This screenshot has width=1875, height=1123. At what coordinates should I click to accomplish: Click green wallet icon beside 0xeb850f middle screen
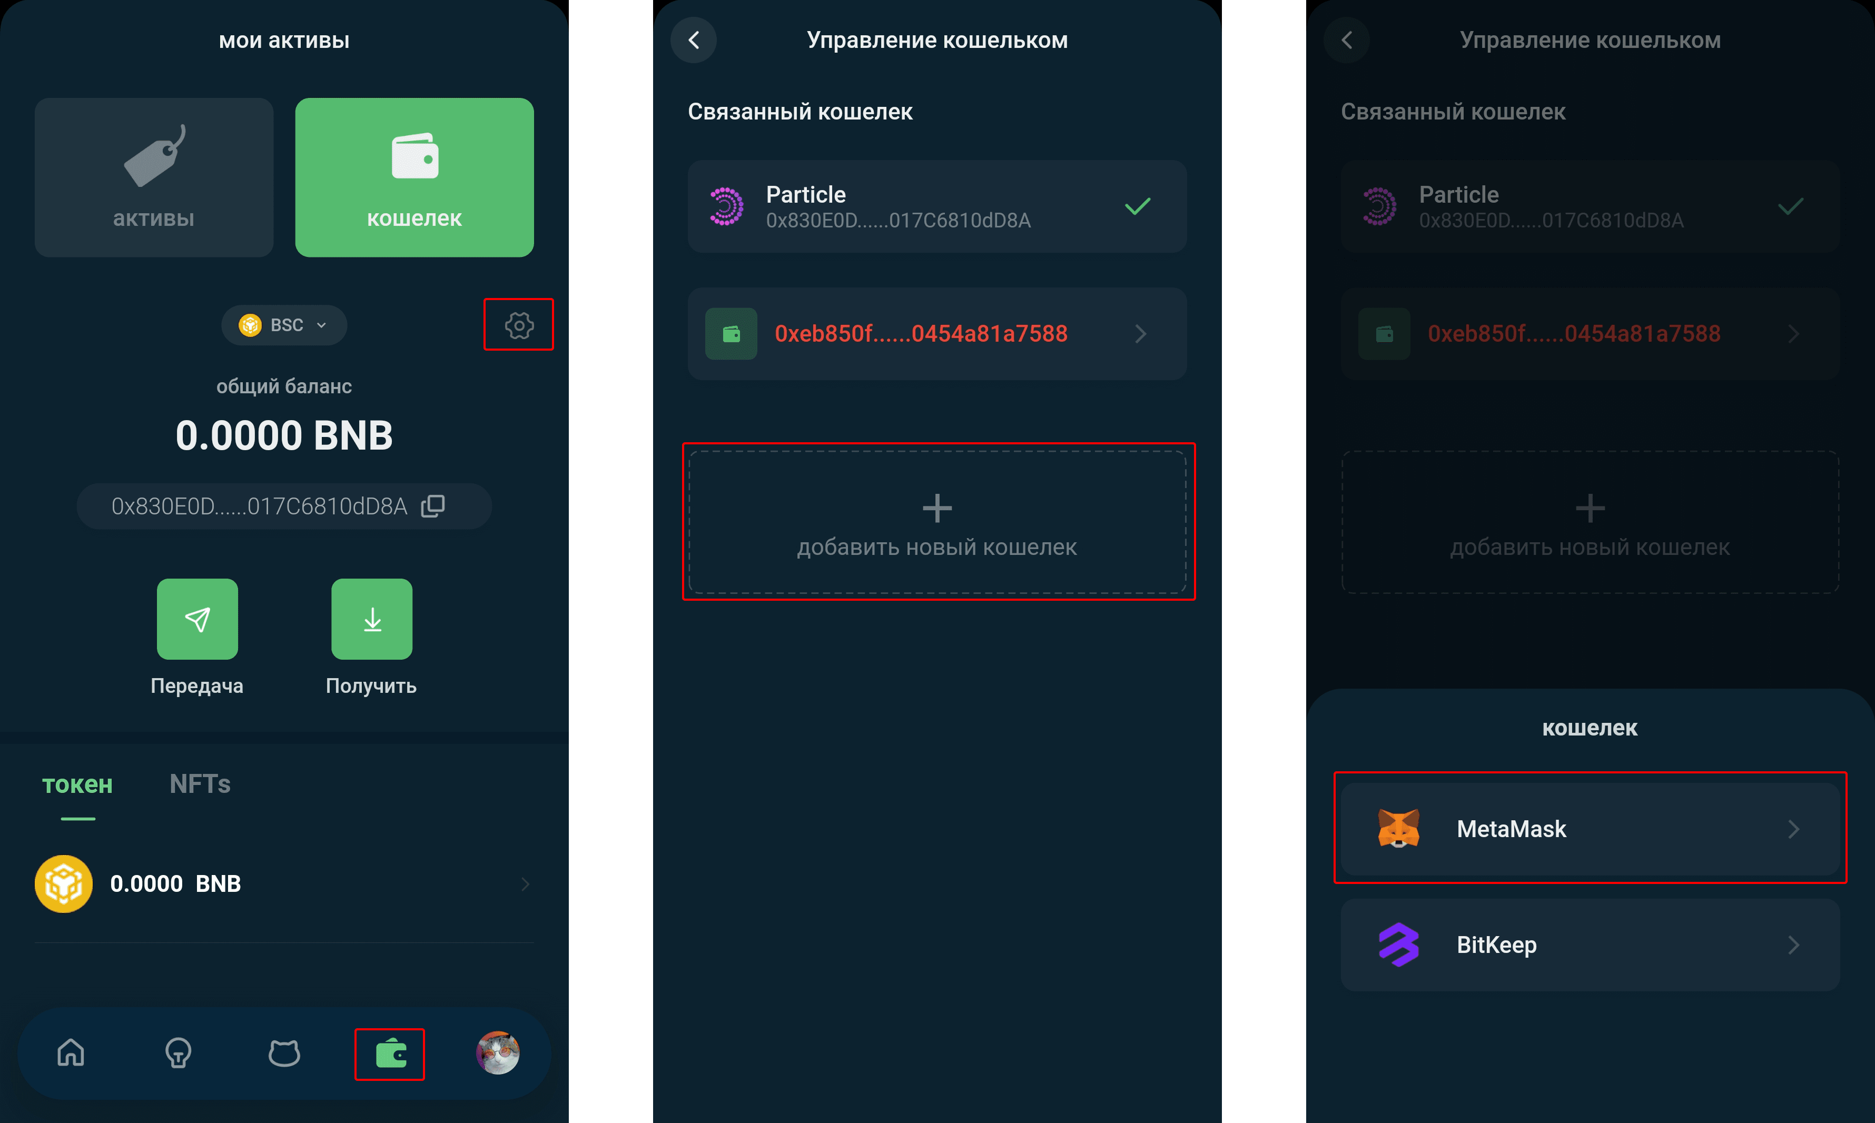731,334
